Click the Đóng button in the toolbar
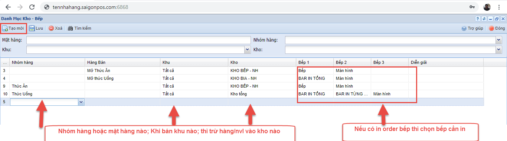507x141 pixels. 497,28
